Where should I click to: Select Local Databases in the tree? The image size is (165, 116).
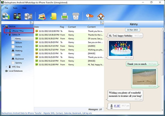tap(16, 71)
